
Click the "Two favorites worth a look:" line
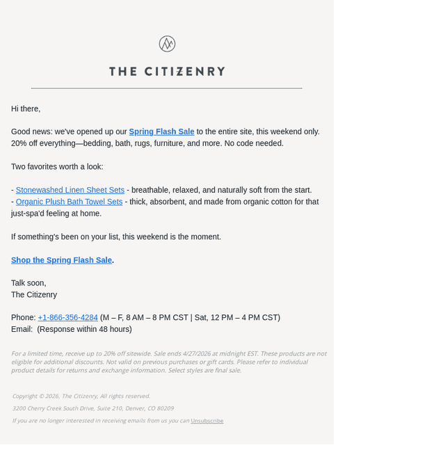pos(57,167)
